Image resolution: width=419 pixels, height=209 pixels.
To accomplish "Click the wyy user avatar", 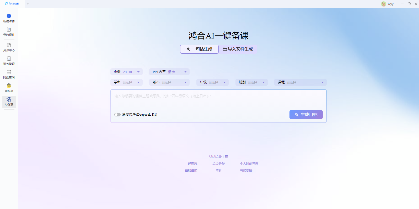I will (384, 4).
